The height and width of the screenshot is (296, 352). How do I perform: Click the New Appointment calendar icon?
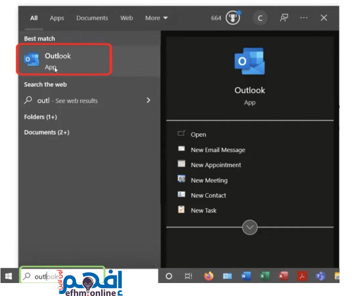pos(181,164)
